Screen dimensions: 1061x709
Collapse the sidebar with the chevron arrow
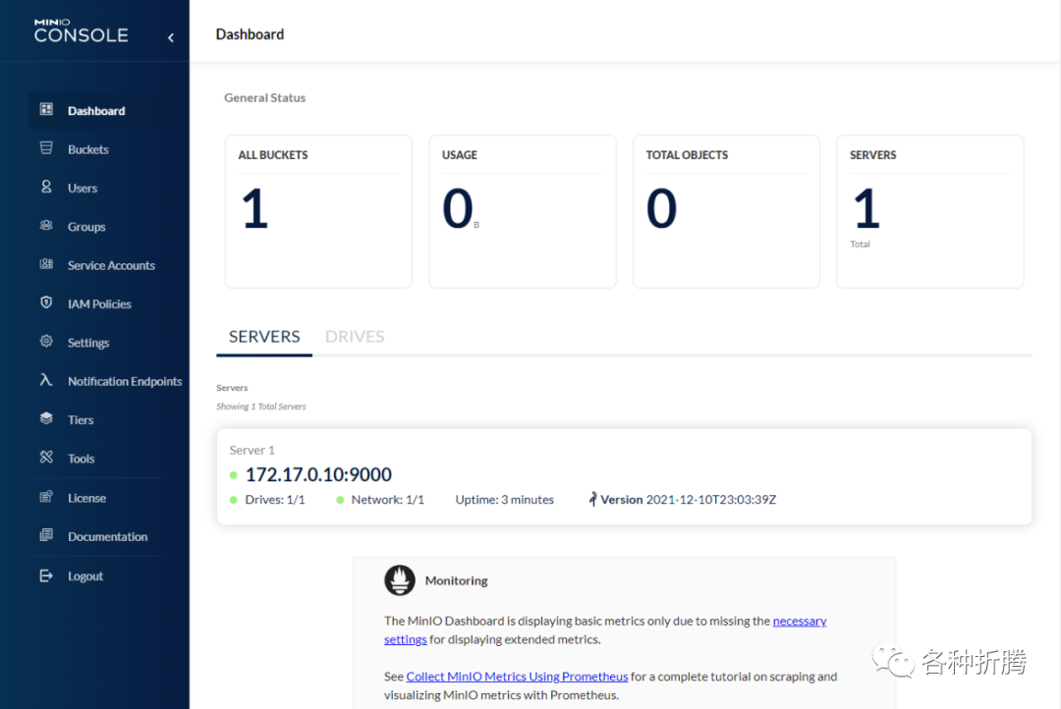(171, 38)
